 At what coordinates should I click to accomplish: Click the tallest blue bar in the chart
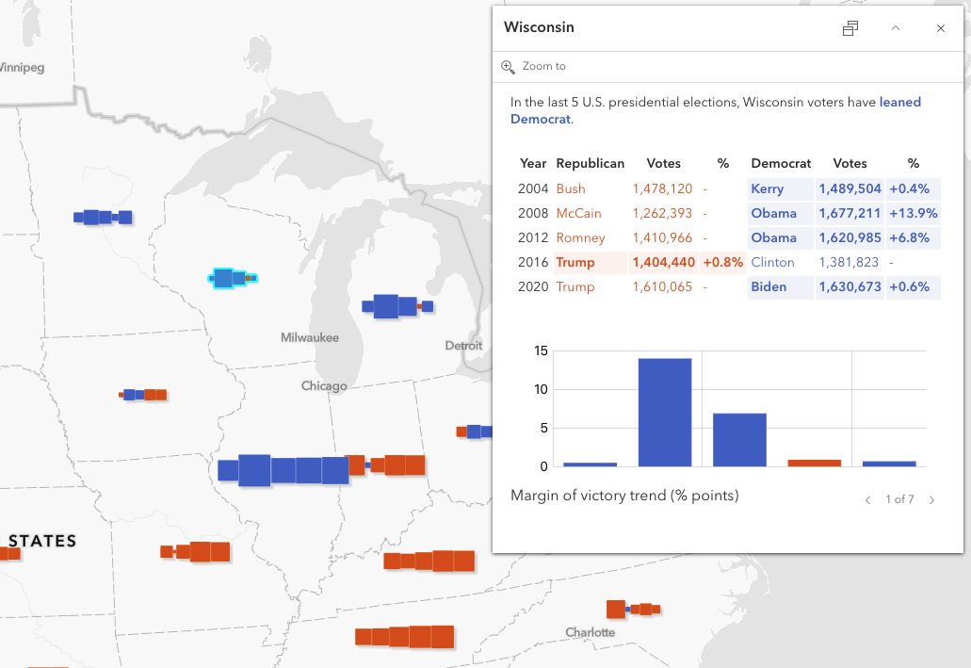[x=665, y=410]
